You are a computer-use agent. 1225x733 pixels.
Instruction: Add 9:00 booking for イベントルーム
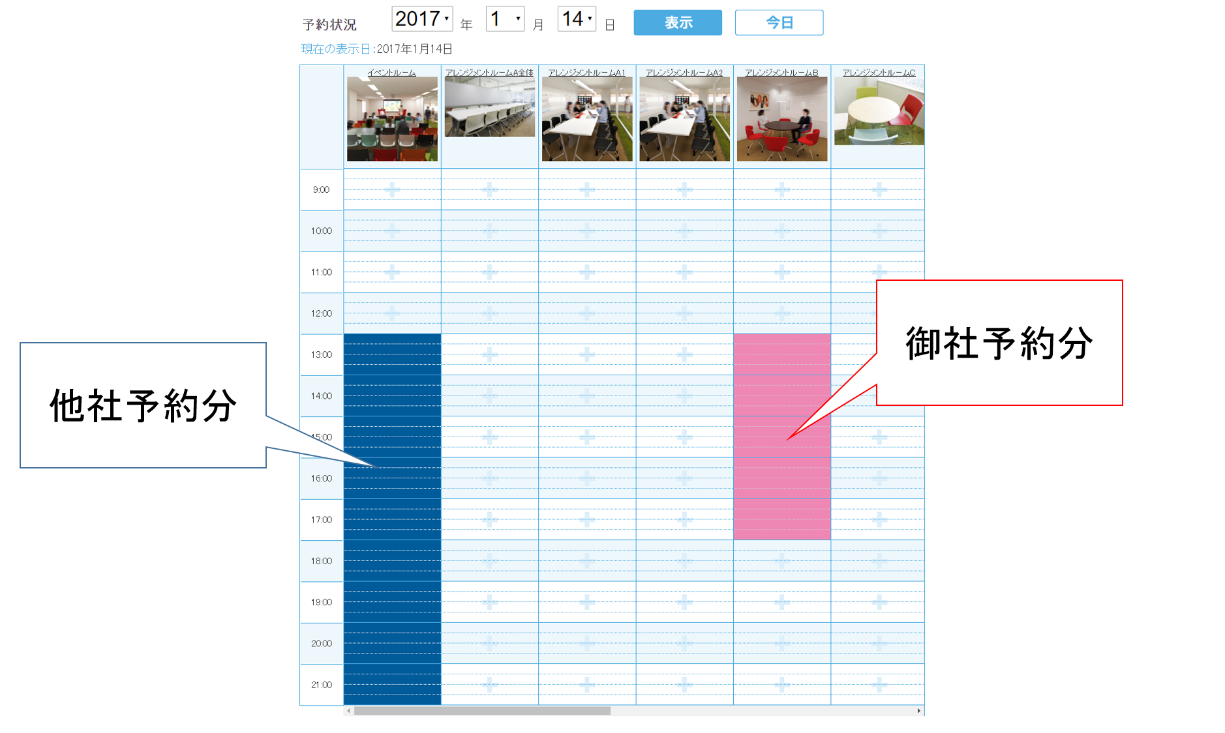[392, 190]
